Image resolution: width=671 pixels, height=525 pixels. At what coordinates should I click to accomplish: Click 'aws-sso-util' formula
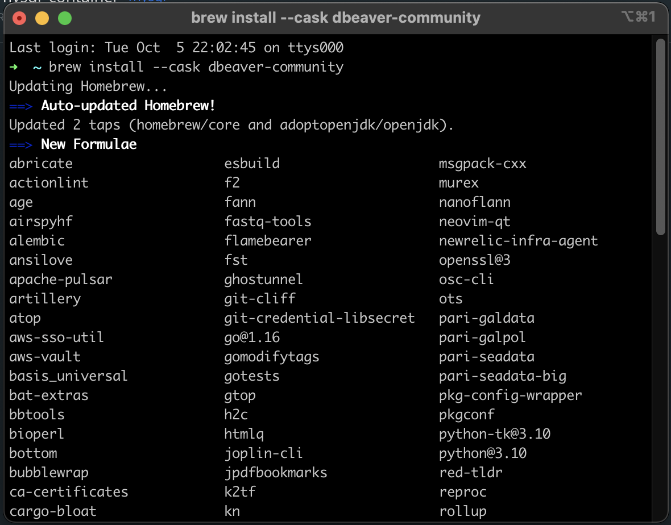coord(56,338)
